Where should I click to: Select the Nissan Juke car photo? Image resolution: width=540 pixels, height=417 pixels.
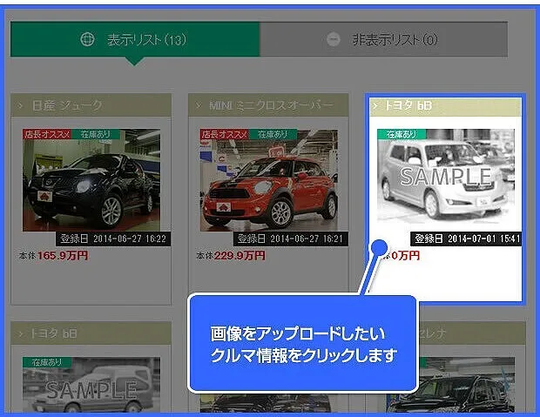(91, 180)
